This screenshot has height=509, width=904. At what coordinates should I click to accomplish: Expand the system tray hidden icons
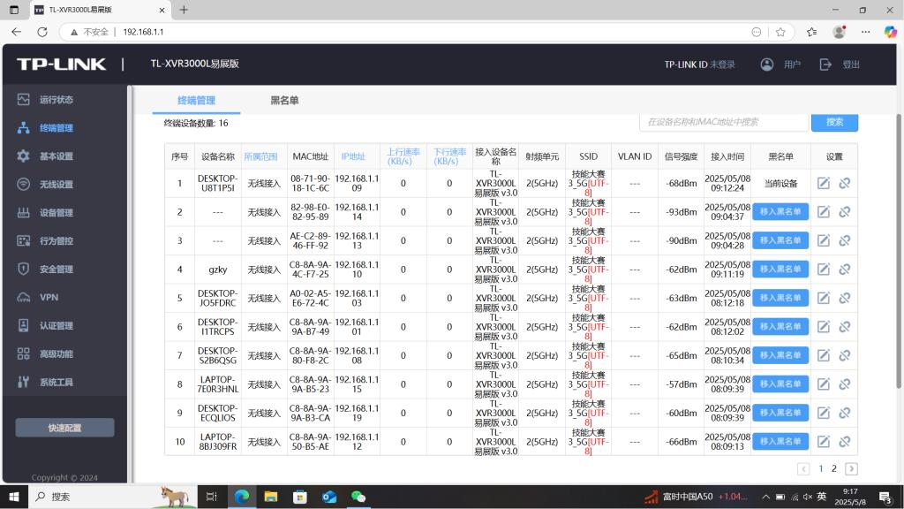[x=765, y=497]
